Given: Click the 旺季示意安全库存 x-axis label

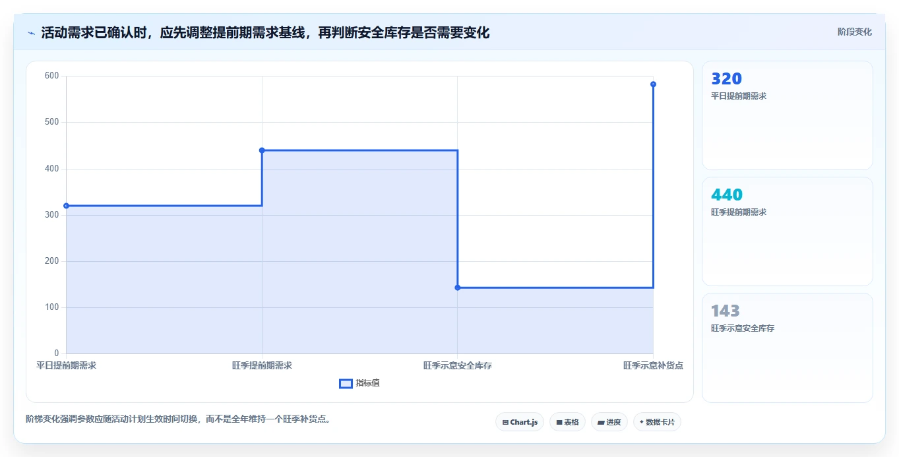Looking at the screenshot, I should tap(458, 365).
